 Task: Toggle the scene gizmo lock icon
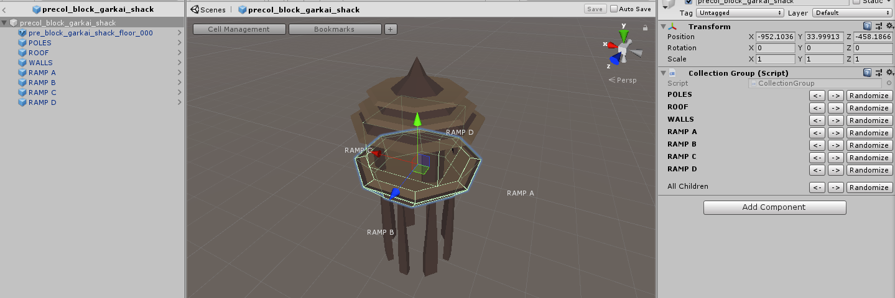tap(645, 27)
